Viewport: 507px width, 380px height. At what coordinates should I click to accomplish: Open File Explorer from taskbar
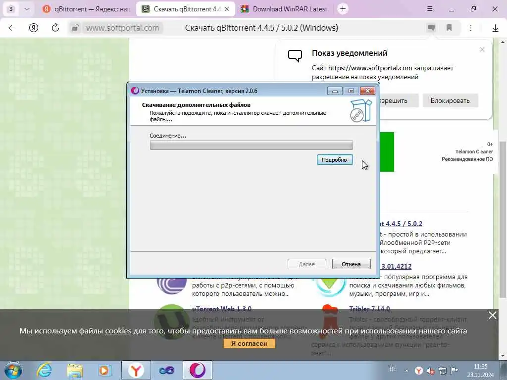tap(75, 370)
